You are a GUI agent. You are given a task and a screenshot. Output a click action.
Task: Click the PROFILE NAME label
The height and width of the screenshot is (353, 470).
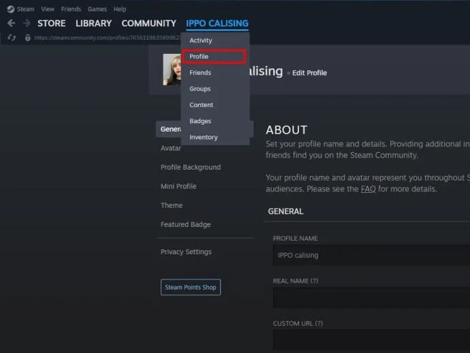(295, 239)
